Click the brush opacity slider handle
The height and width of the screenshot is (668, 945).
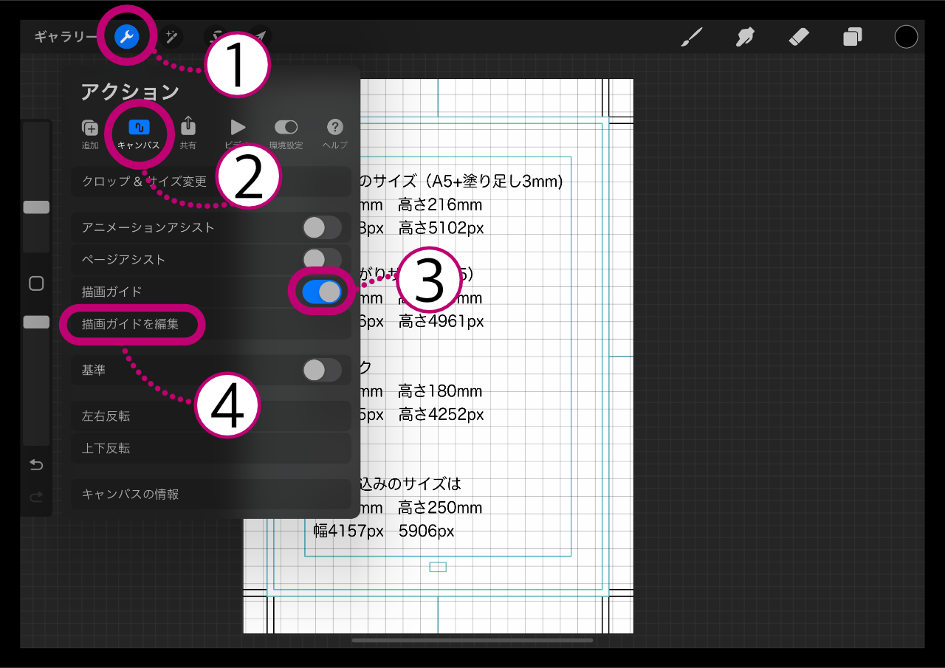36,322
